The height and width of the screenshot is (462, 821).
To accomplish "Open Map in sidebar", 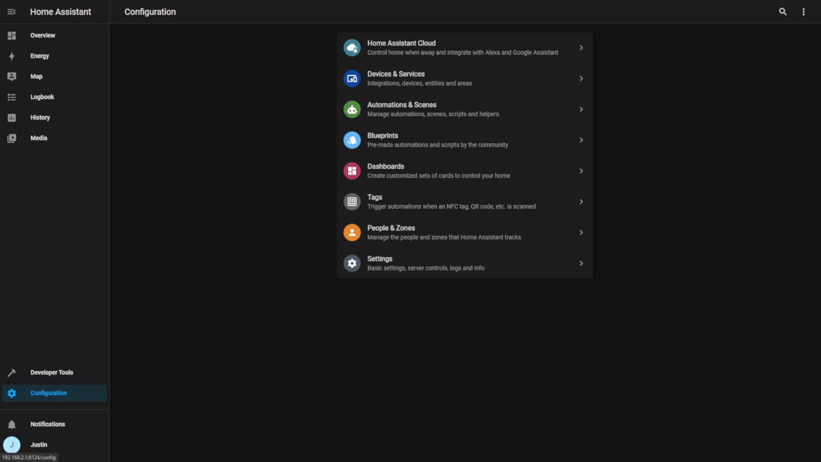I will [x=36, y=77].
